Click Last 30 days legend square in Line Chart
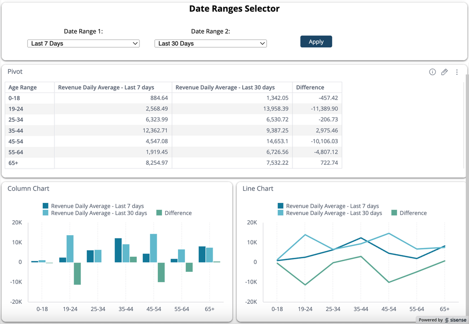This screenshot has height=324, width=469. (280, 213)
